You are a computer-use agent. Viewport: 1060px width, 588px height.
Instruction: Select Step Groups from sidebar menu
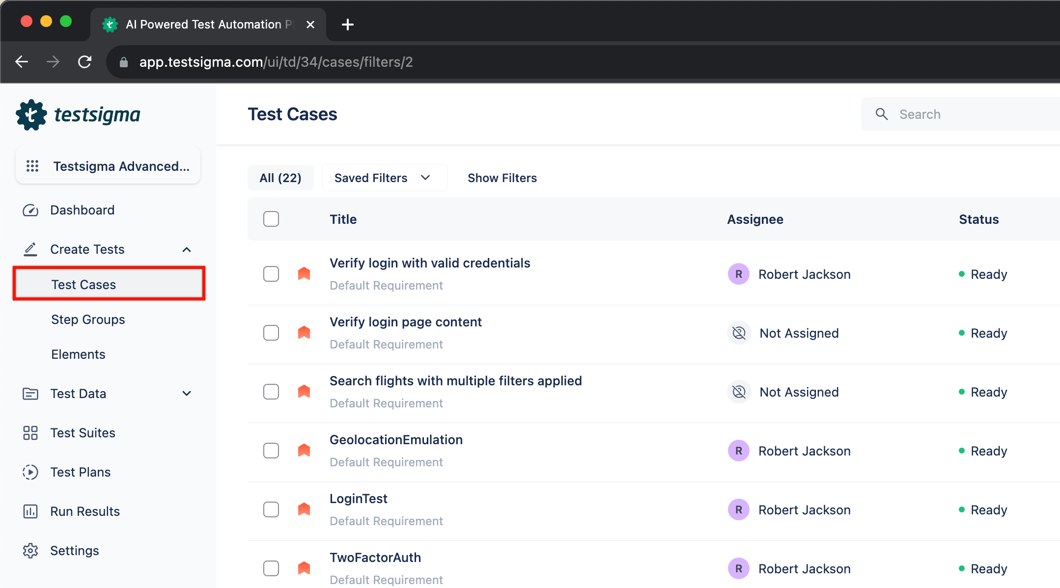pos(88,320)
